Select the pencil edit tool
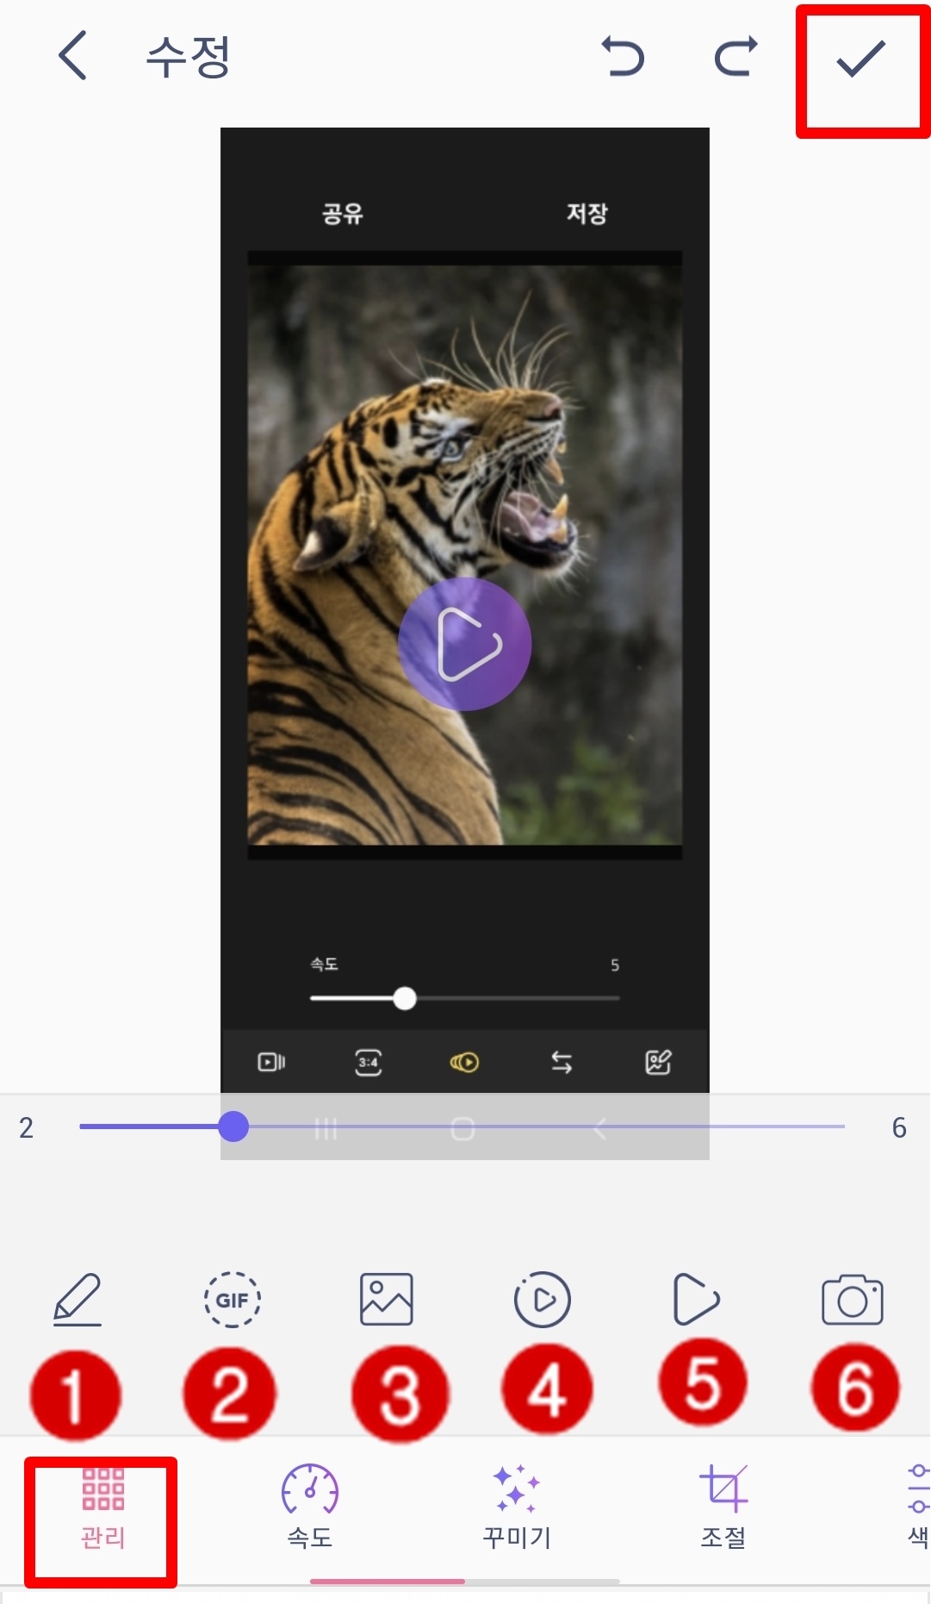The image size is (931, 1604). pyautogui.click(x=78, y=1300)
